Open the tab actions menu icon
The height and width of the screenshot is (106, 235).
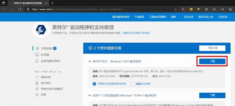pyautogui.click(x=3, y=3)
